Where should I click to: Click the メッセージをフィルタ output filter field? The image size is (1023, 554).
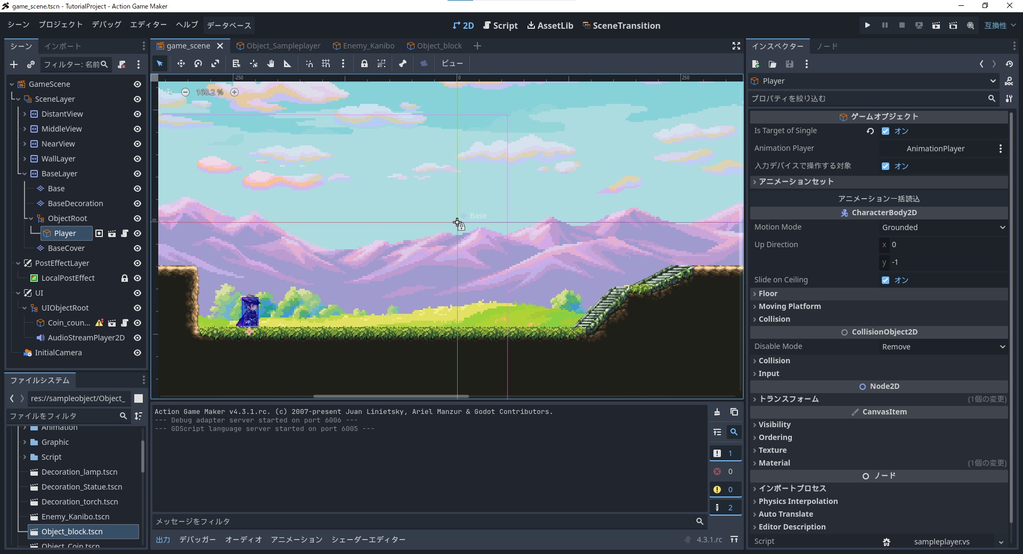(x=373, y=521)
